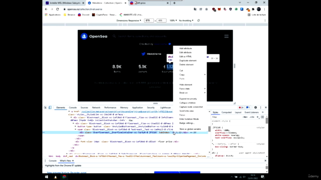Open a new browser tab

pos(174,3)
